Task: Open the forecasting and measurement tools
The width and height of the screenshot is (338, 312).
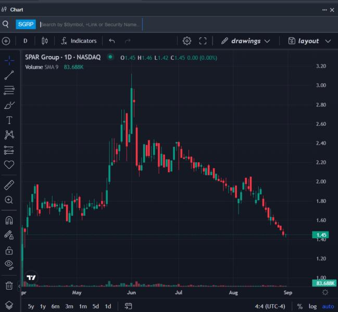Action: click(9, 150)
